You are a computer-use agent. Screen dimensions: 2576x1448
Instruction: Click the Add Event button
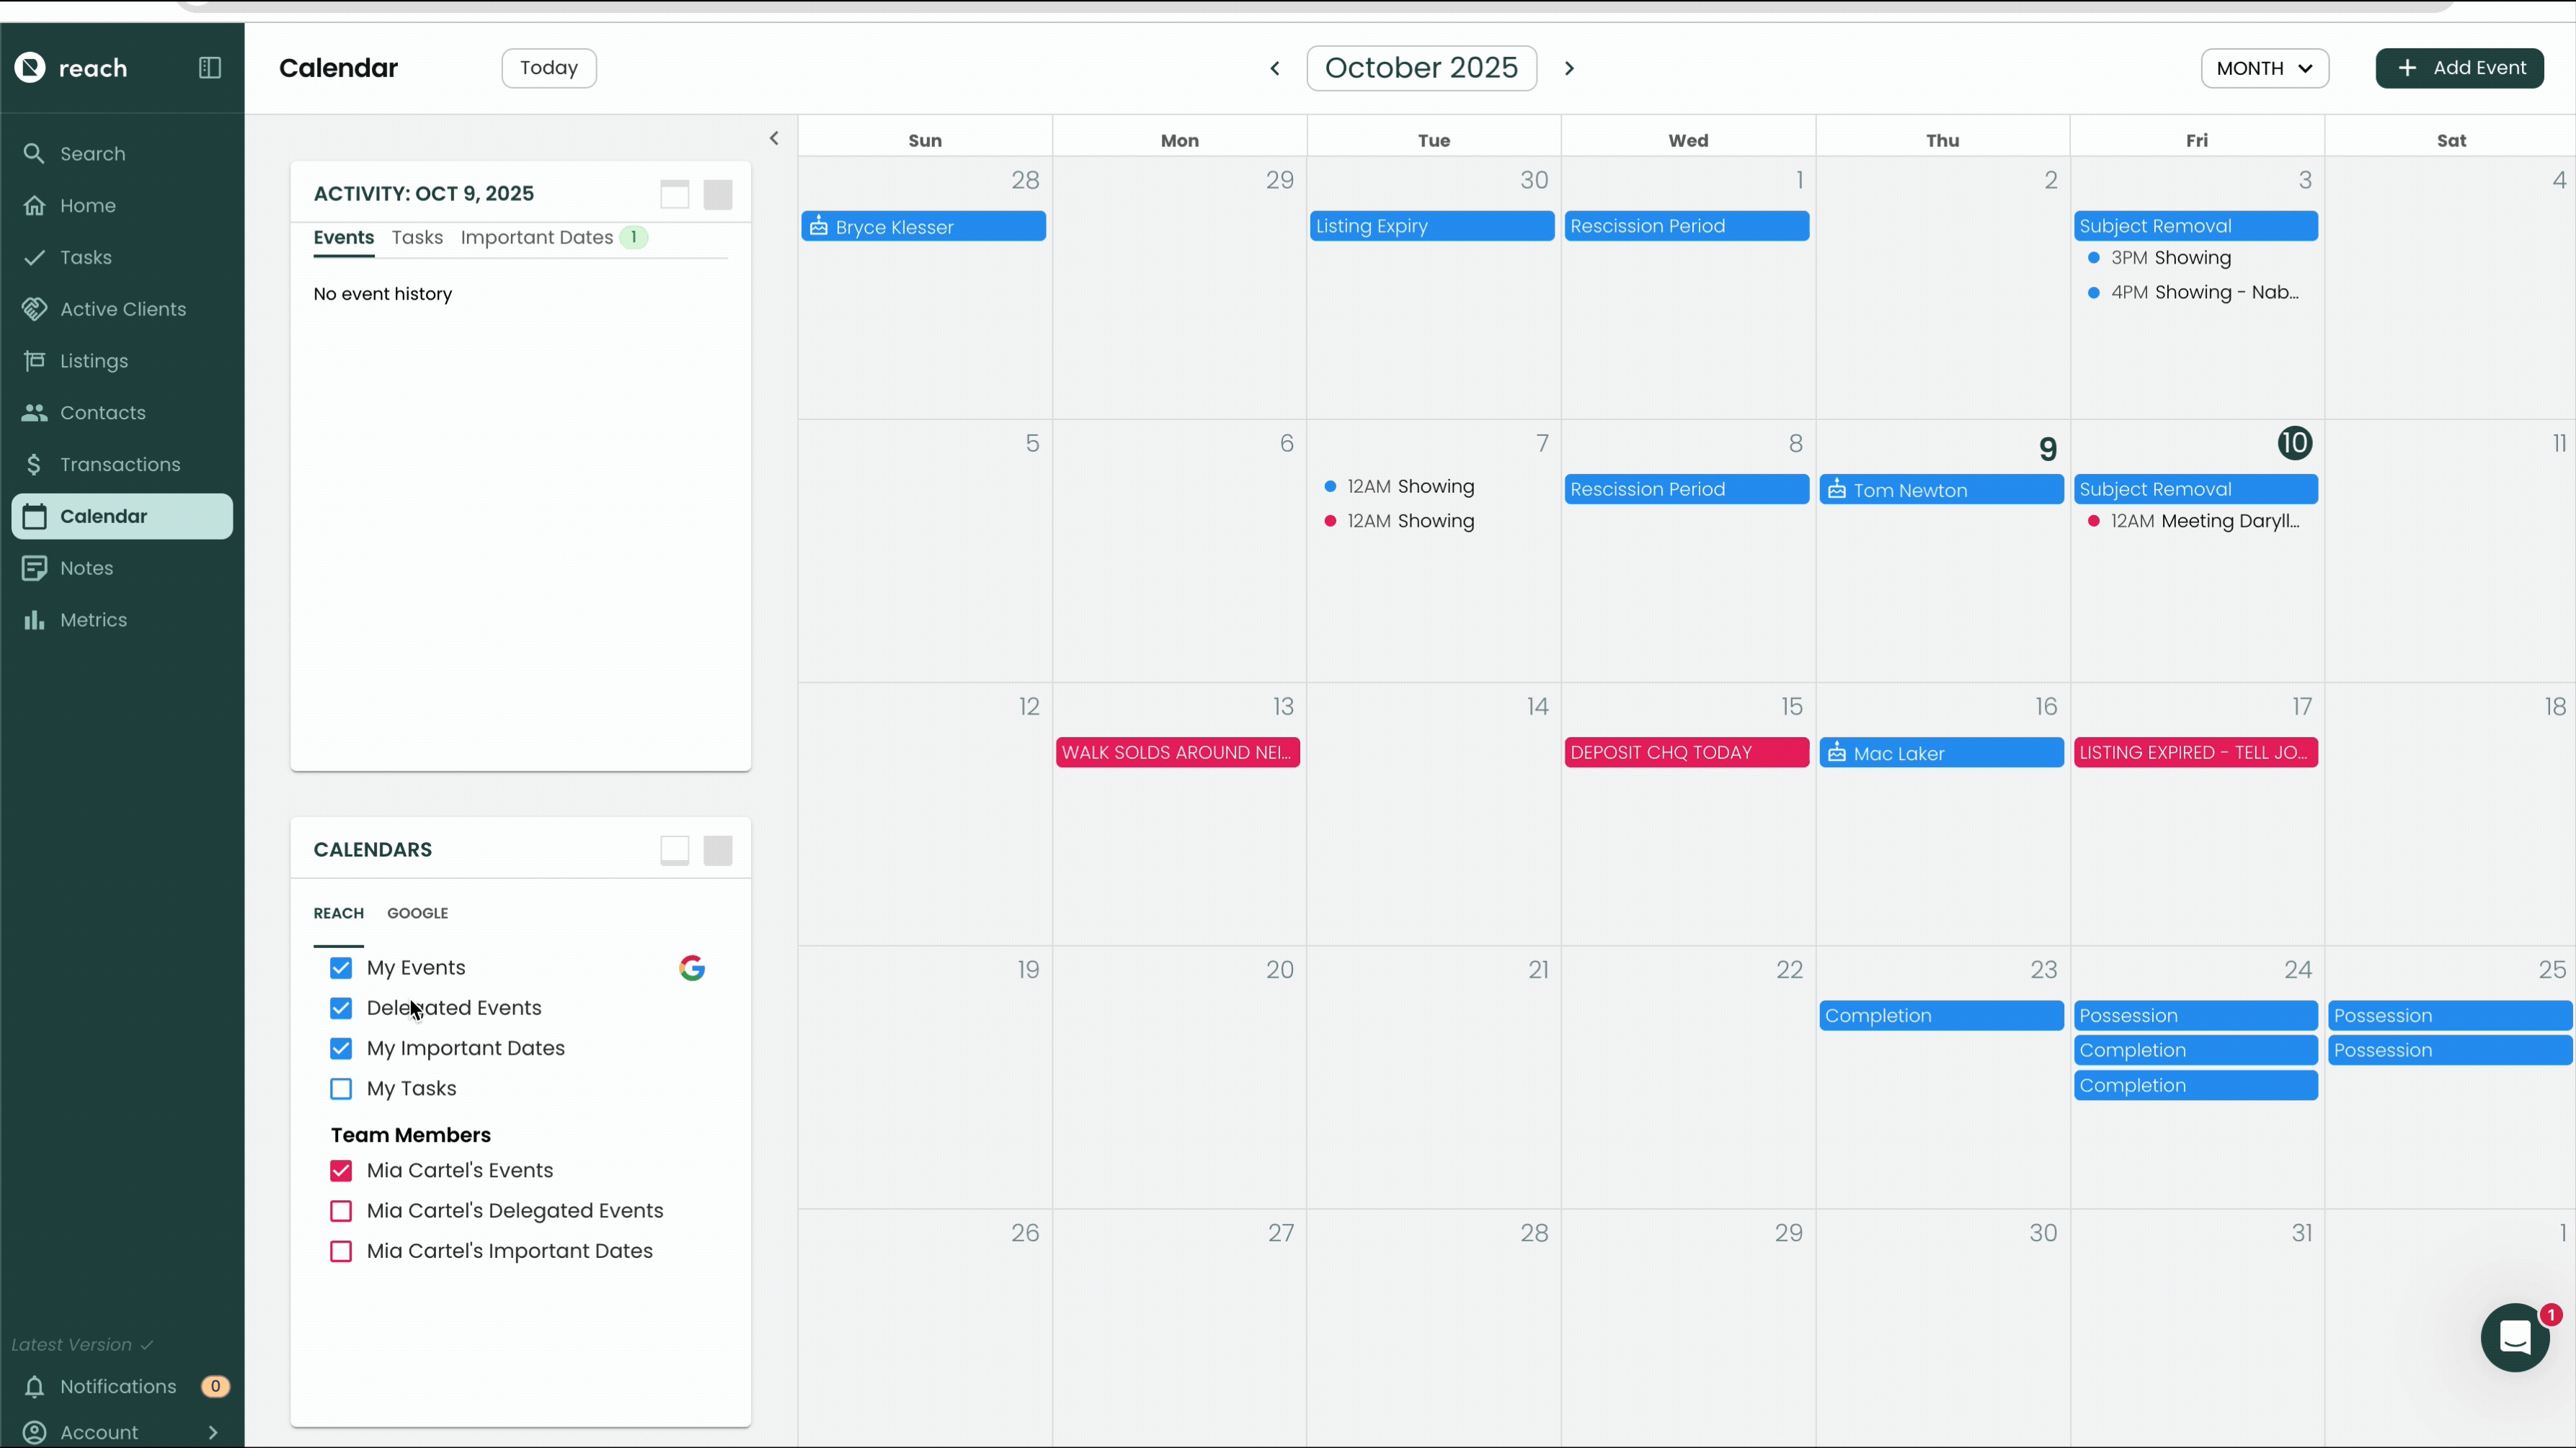tap(2459, 68)
